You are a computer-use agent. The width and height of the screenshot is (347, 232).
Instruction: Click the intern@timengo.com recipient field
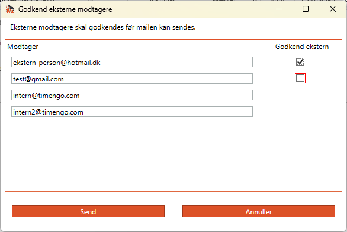click(x=132, y=95)
